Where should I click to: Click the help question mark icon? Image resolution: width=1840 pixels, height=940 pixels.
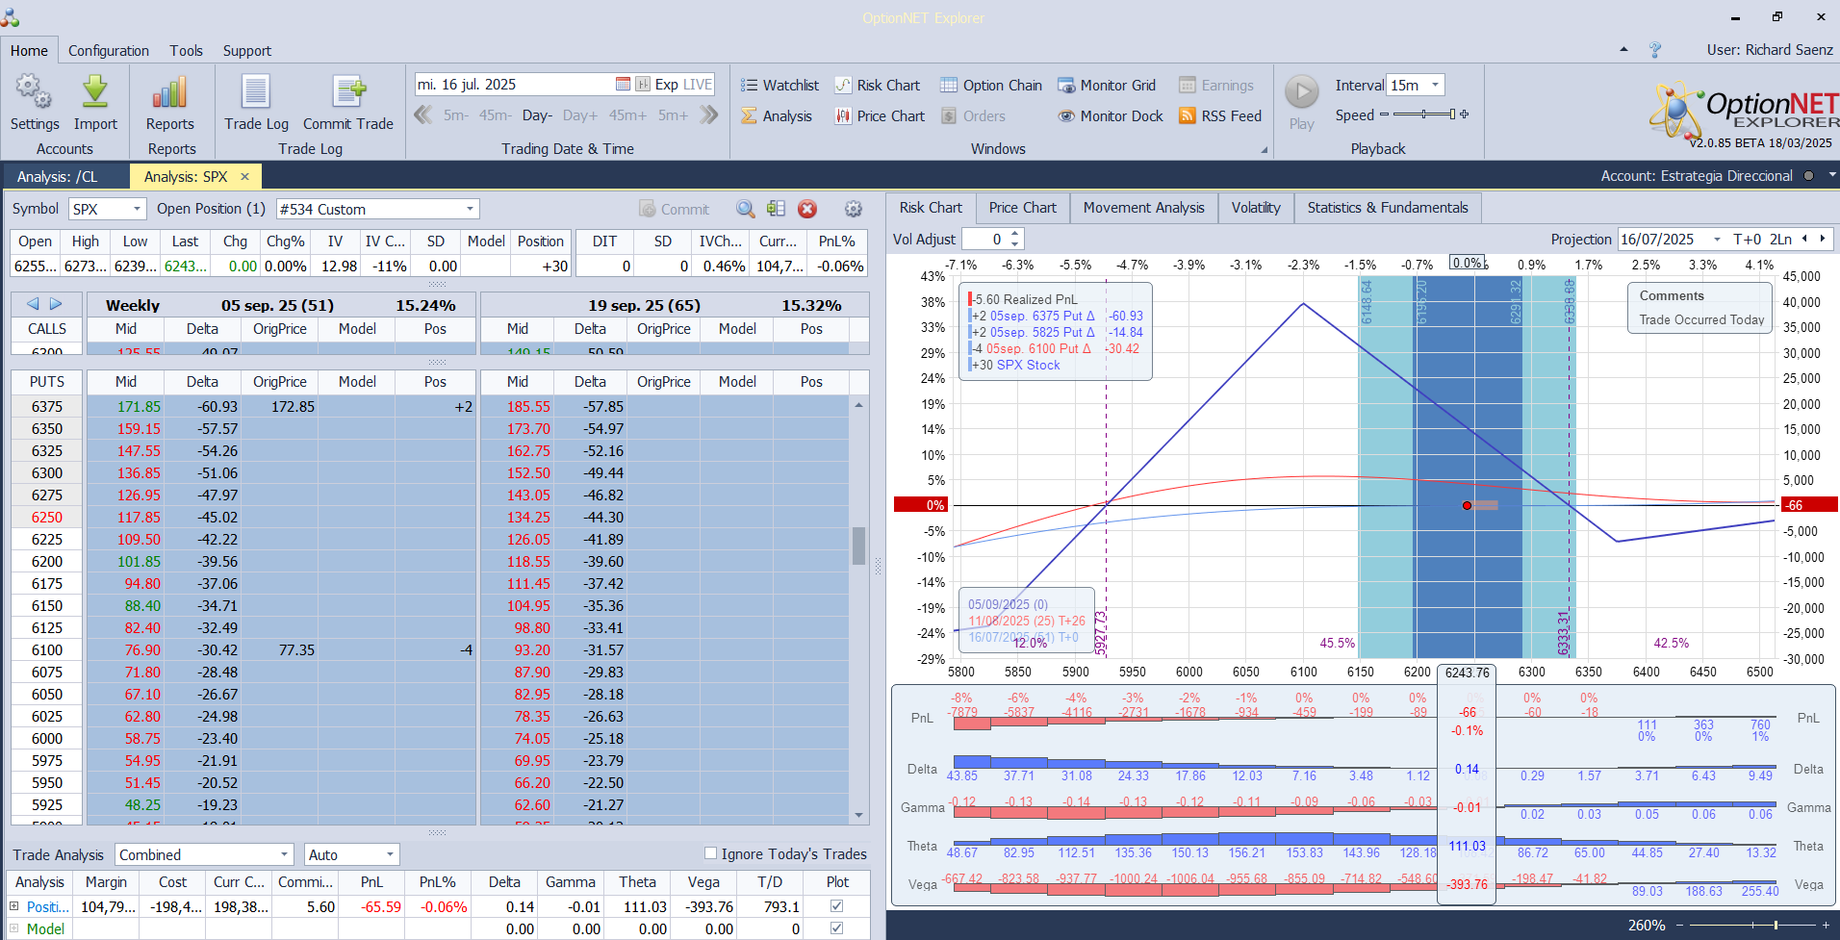point(1655,50)
